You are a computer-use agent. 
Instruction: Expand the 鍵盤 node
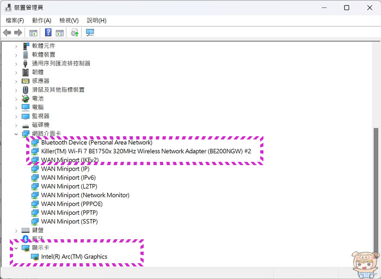(x=16, y=231)
